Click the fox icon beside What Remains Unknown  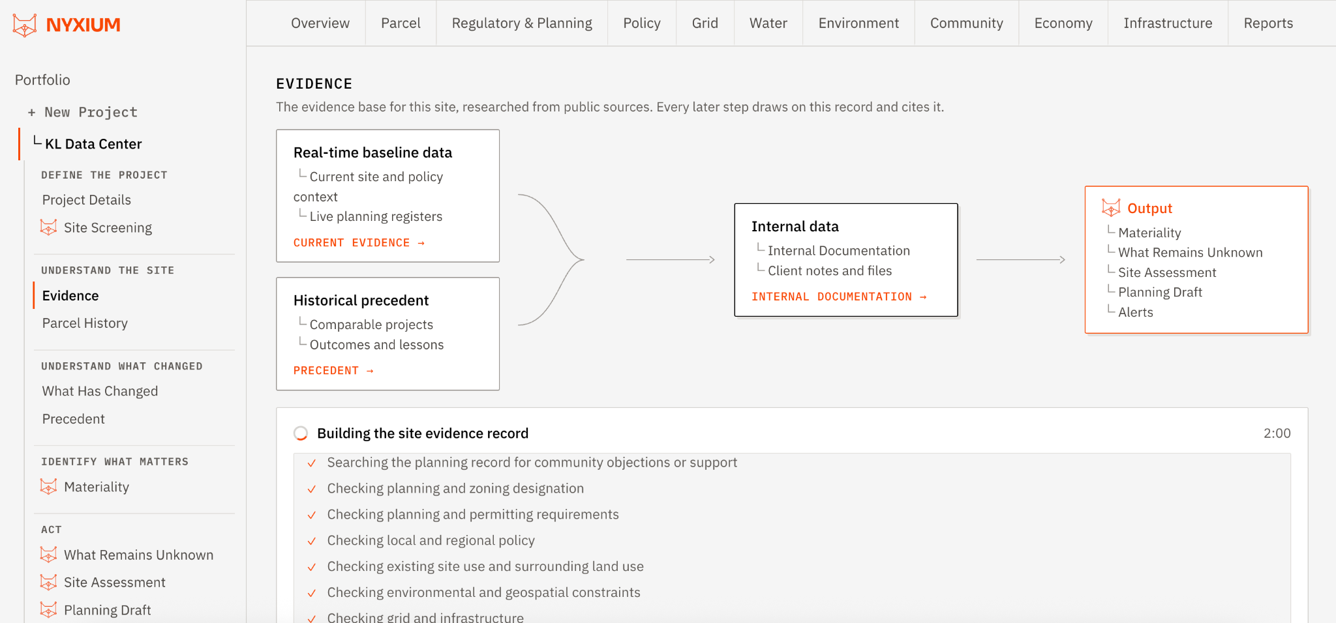48,555
